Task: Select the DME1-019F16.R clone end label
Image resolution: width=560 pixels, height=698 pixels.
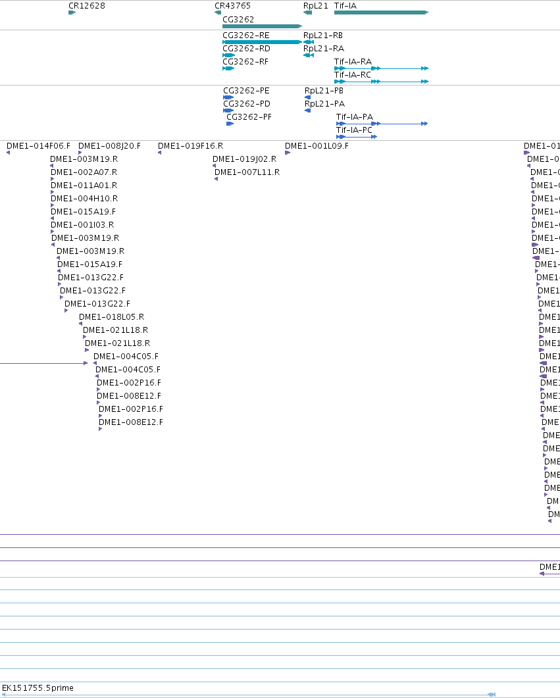Action: coord(191,145)
